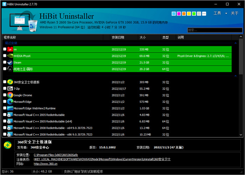Click the 7-Zip program icon
The width and height of the screenshot is (245, 175).
pos(10,89)
